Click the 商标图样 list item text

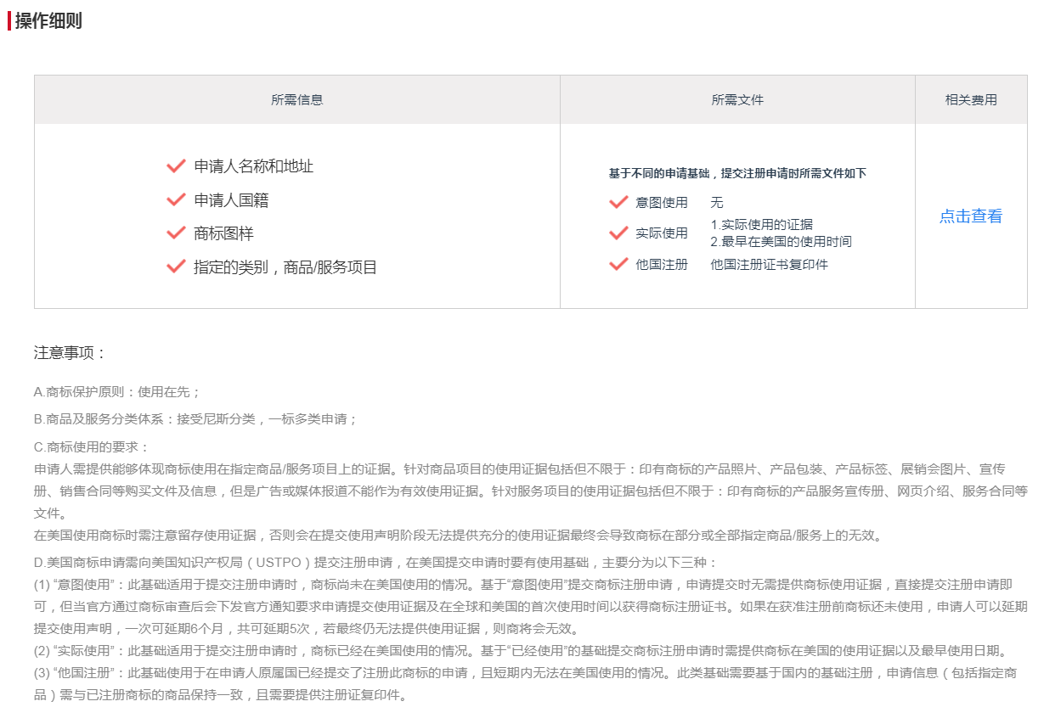pos(223,233)
